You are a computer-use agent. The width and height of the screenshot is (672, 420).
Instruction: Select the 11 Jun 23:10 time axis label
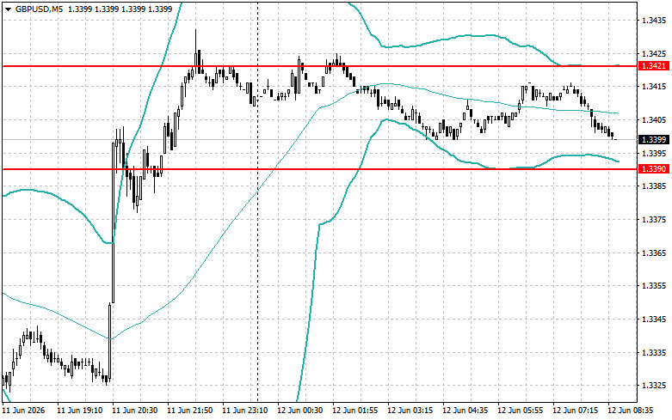pos(244,411)
